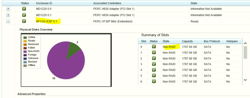Click Information Not Available for MD1220 0:0
The image size is (250, 98).
click(x=206, y=9)
